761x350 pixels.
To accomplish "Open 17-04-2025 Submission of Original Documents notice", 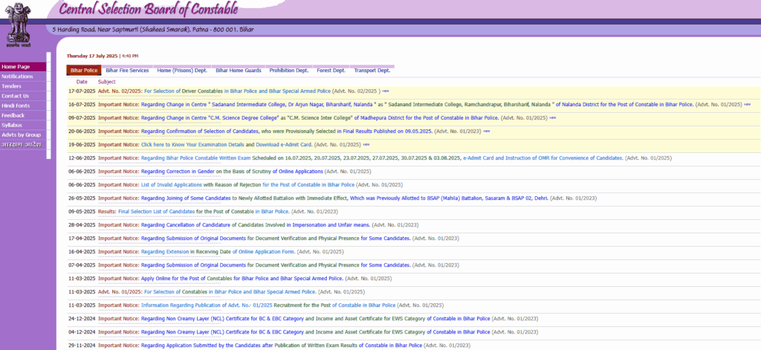I will (276, 239).
